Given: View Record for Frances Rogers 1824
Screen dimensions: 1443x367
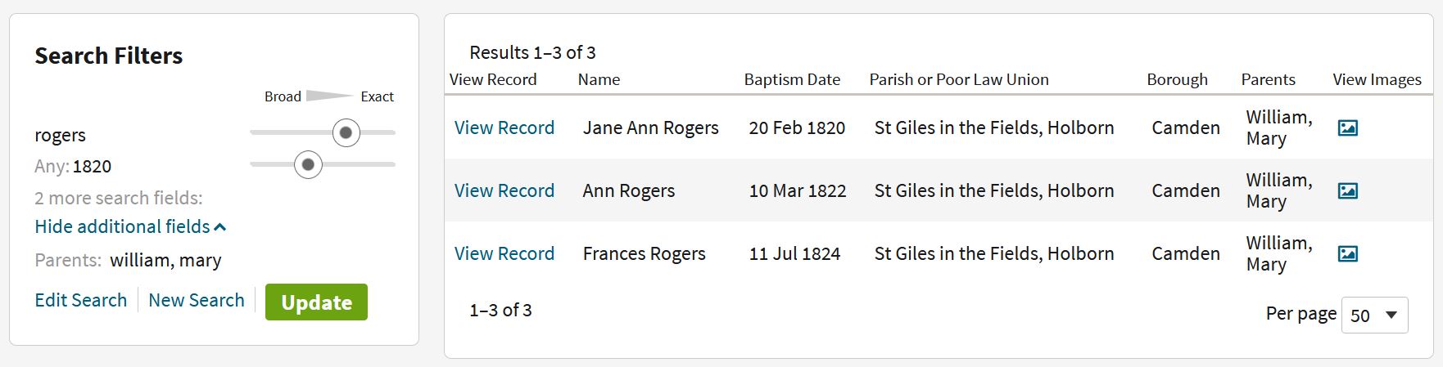Looking at the screenshot, I should pyautogui.click(x=504, y=254).
